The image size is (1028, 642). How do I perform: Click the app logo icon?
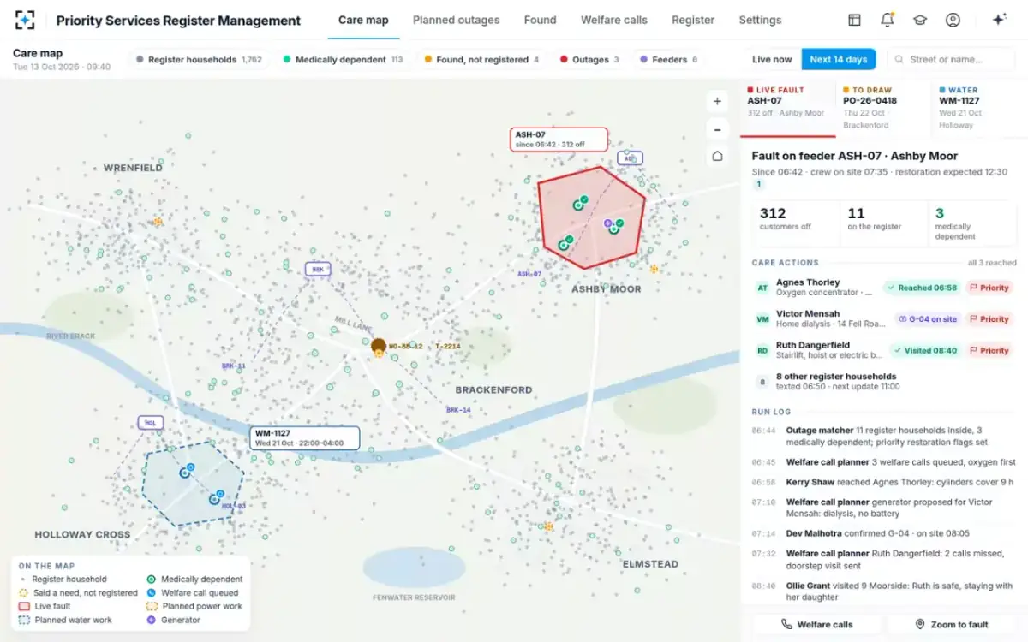coord(25,20)
